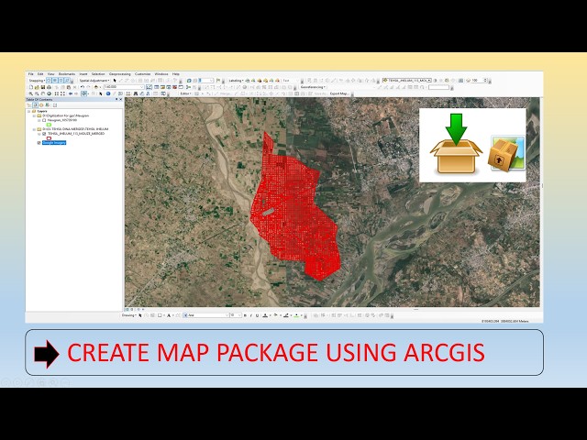Click the Full Extent globe icon

49,93
